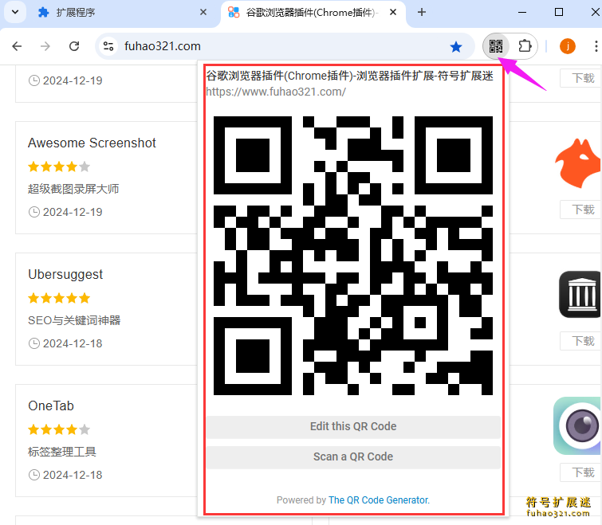Click the Edit this QR Code button
The height and width of the screenshot is (525, 602).
[353, 426]
